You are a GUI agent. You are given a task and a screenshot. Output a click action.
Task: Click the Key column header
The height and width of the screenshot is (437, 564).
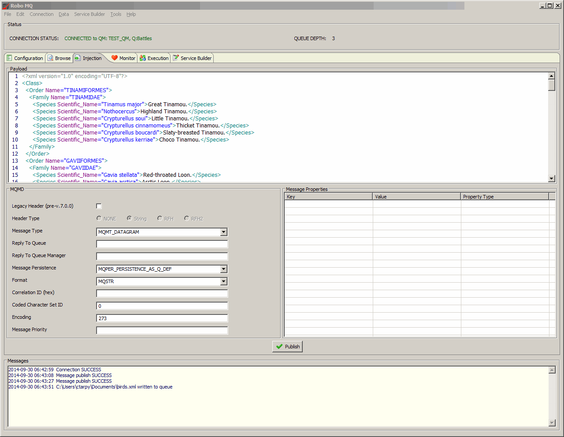[328, 197]
